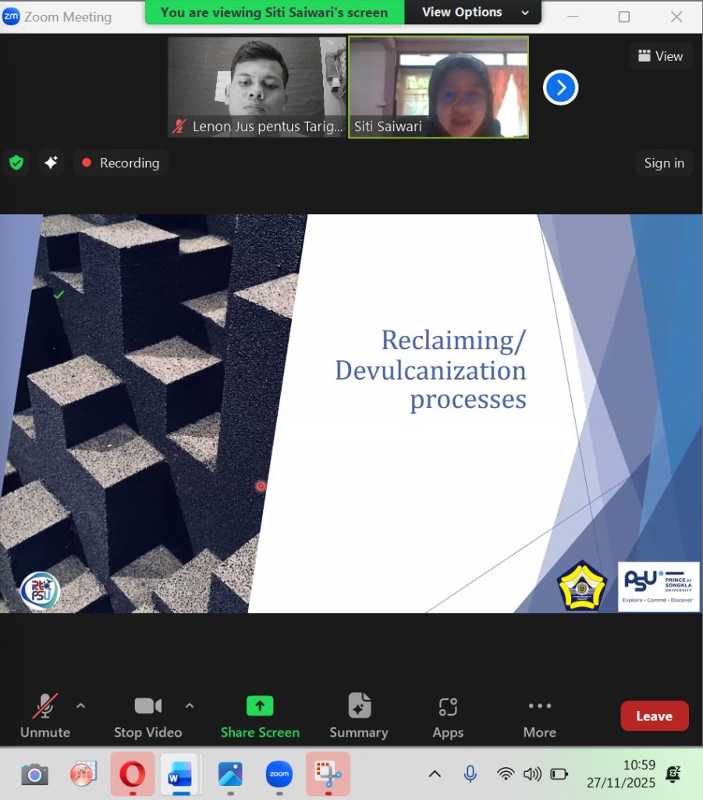Viewport: 703px width, 800px height.
Task: Click the green encryption shield icon
Action: pos(16,162)
